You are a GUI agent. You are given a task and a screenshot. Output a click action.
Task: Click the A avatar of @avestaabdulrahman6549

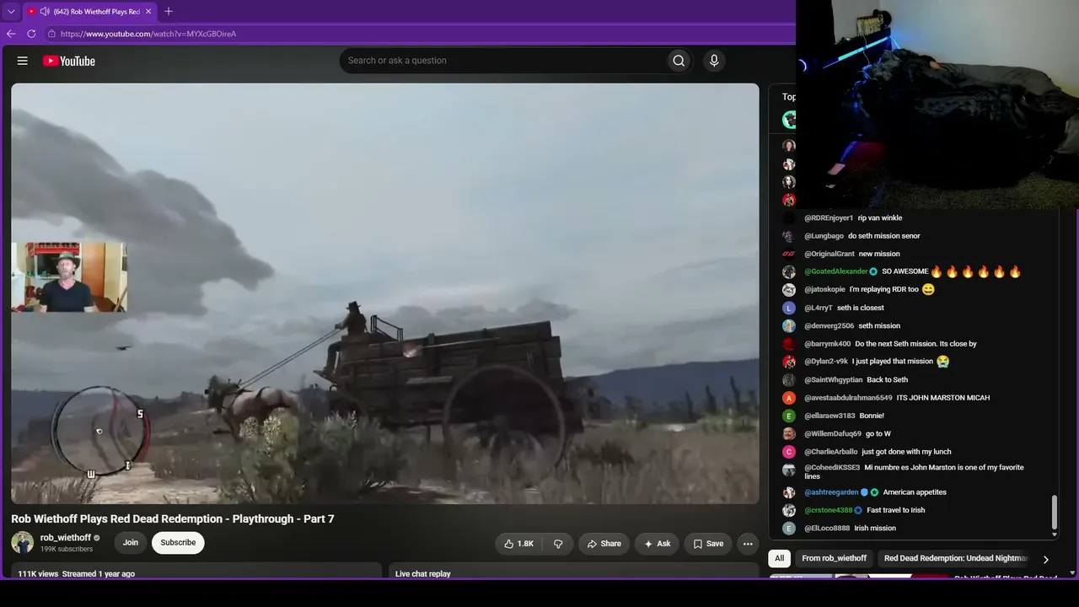tap(789, 398)
